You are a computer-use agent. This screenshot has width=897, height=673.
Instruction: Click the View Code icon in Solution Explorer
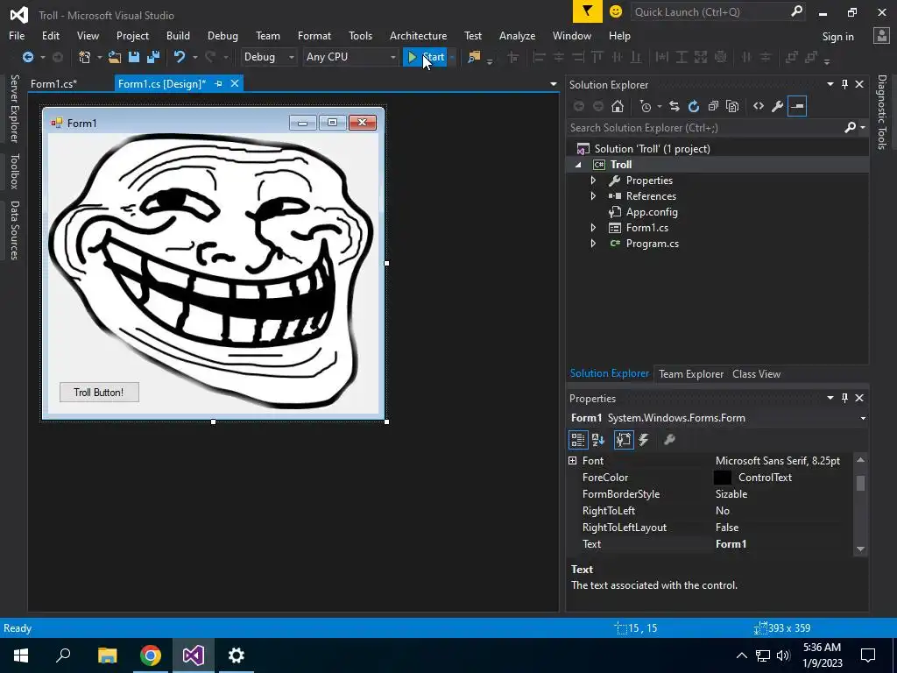coord(759,106)
